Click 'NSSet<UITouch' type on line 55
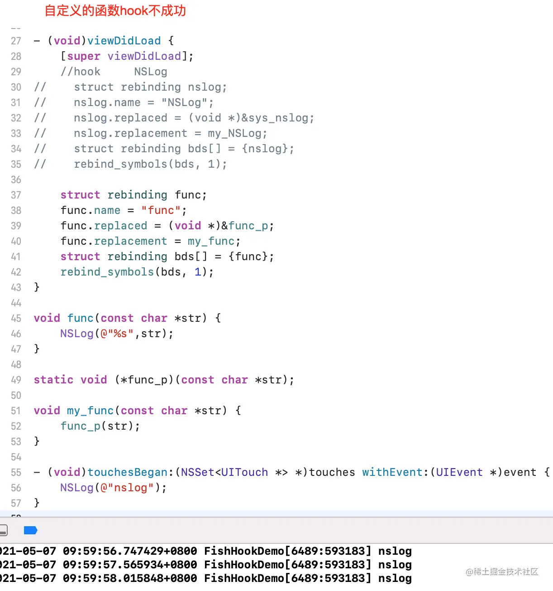 pyautogui.click(x=224, y=472)
